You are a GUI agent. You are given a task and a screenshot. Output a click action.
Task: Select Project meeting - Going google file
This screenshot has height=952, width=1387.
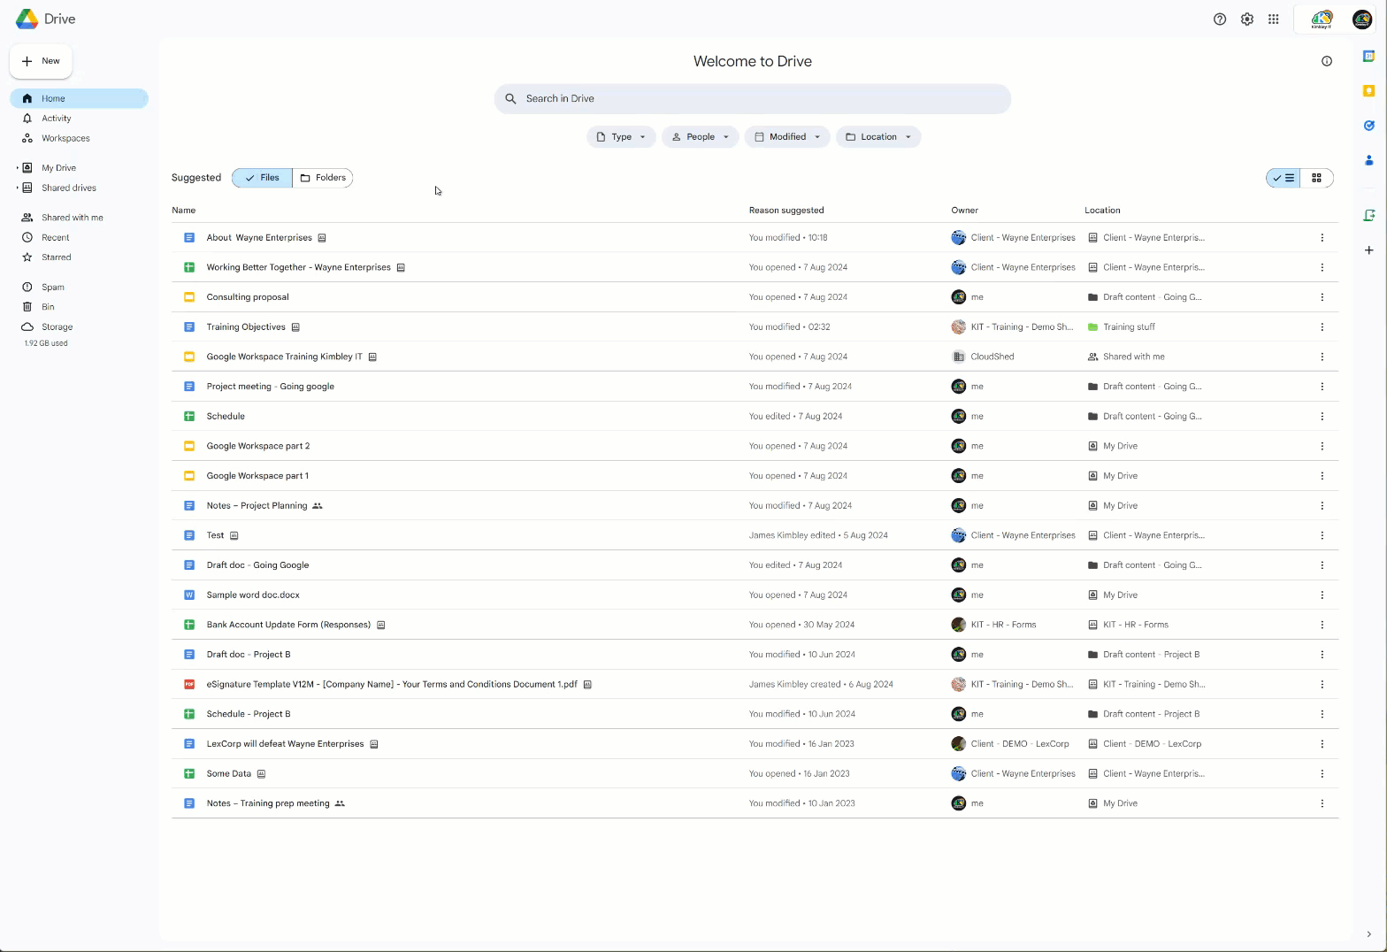tap(755, 387)
